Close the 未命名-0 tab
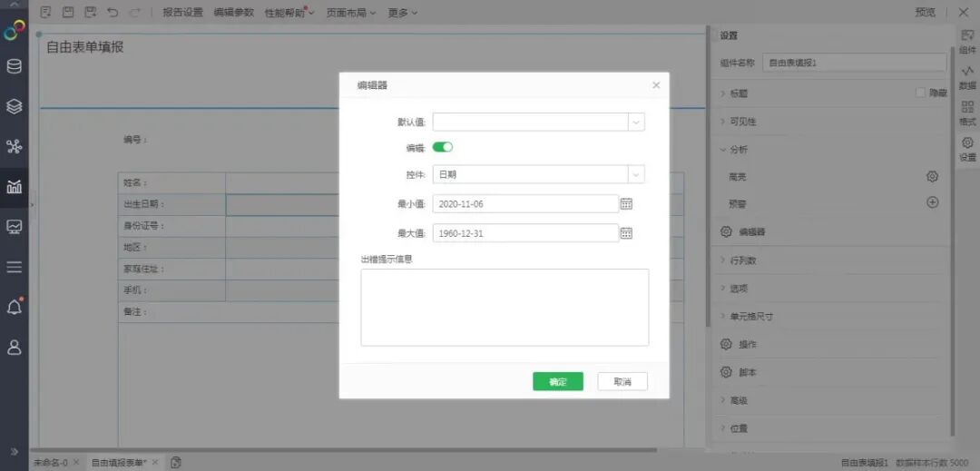This screenshot has width=980, height=471. tap(76, 462)
